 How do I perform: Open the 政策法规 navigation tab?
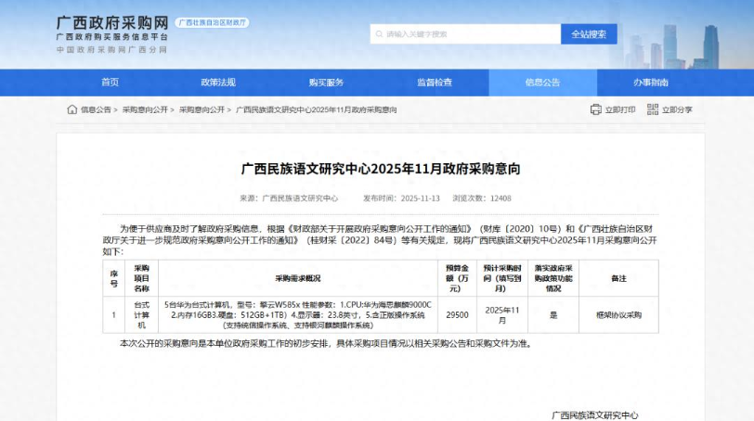pos(218,83)
